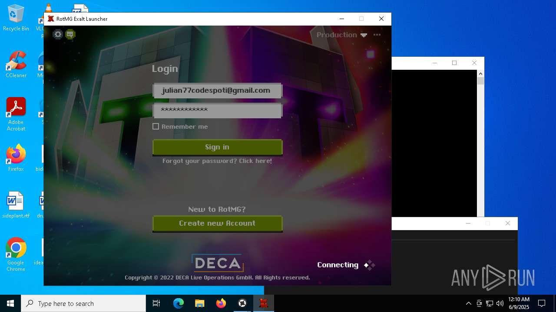
Task: Close the dark gray background window
Action: point(508,223)
